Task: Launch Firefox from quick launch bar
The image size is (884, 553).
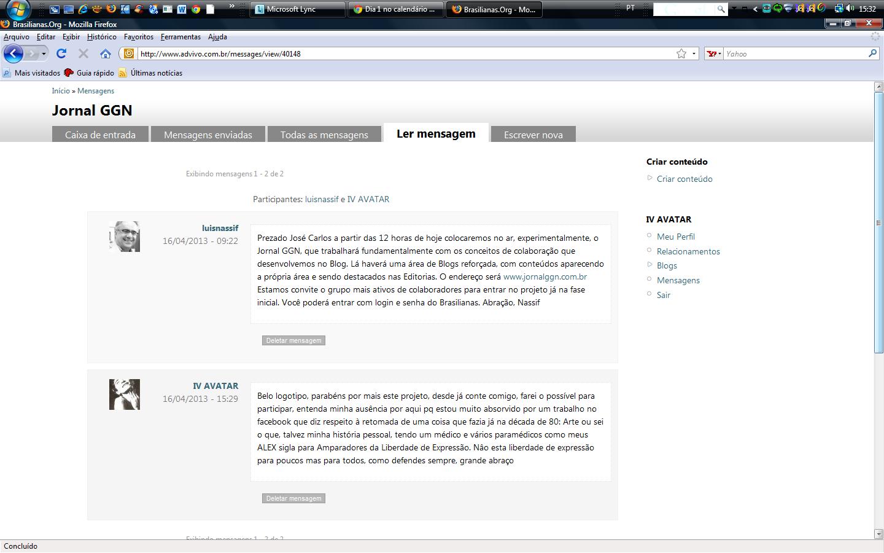Action: [x=111, y=9]
